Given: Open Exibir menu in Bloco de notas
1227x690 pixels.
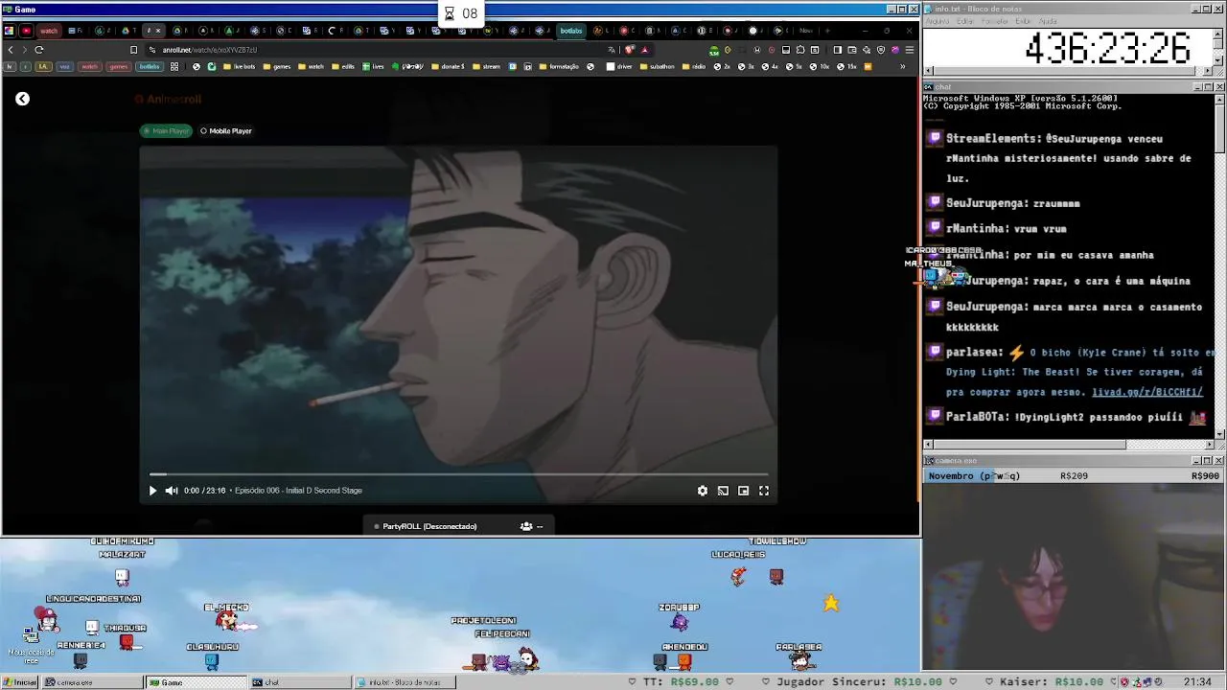Looking at the screenshot, I should point(1023,21).
